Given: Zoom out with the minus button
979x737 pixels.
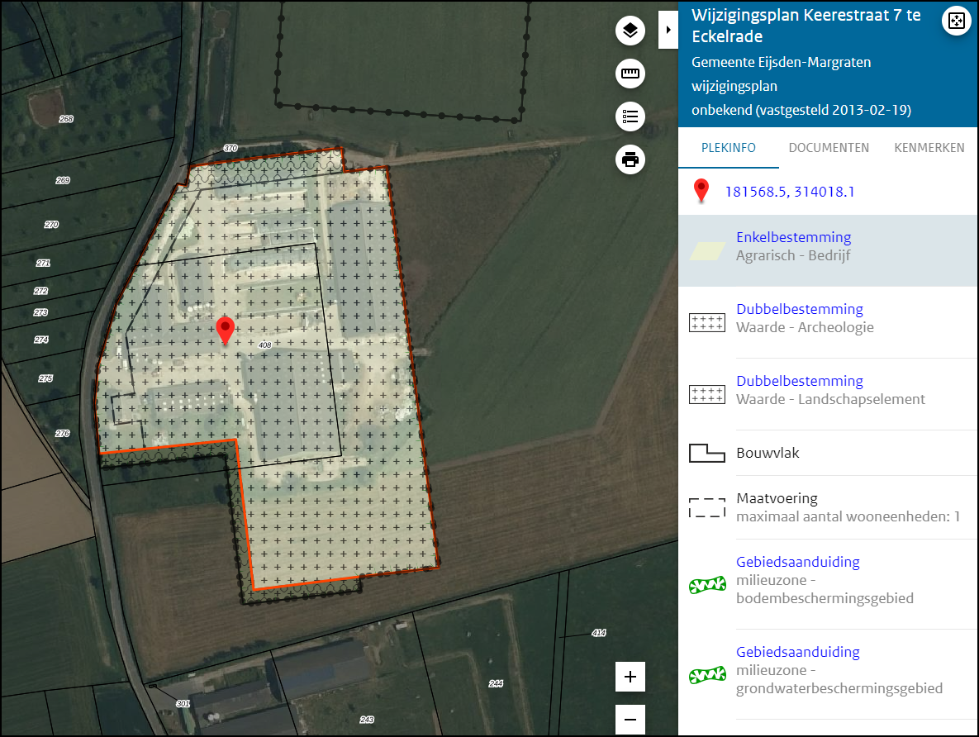Looking at the screenshot, I should pyautogui.click(x=630, y=720).
